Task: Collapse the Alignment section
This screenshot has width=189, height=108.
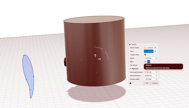Action: [x=131, y=68]
